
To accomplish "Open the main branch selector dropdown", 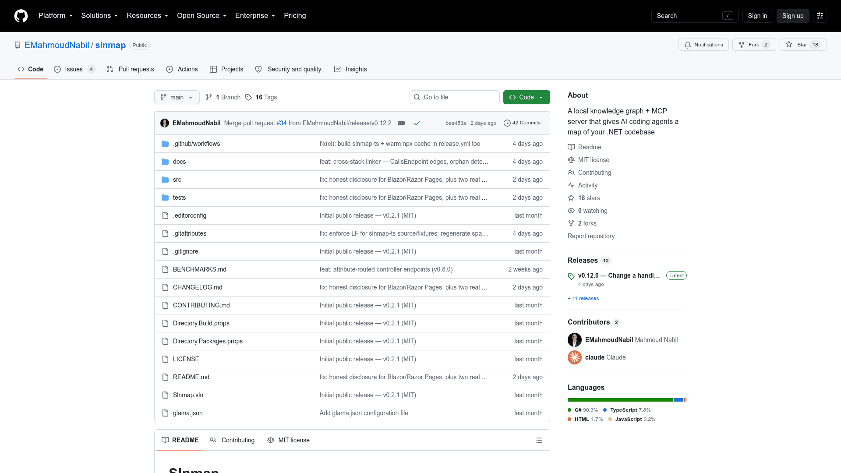I will [177, 97].
